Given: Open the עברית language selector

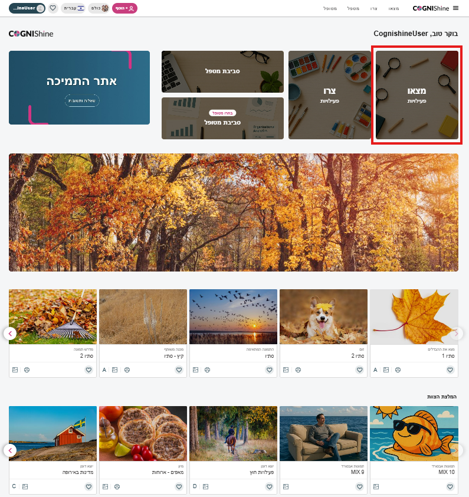Looking at the screenshot, I should coord(73,8).
